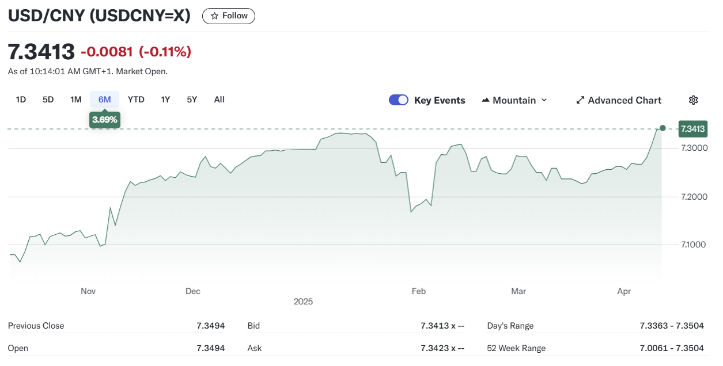Choose the 1M time range
Screen dimensions: 723x366
[x=75, y=100]
